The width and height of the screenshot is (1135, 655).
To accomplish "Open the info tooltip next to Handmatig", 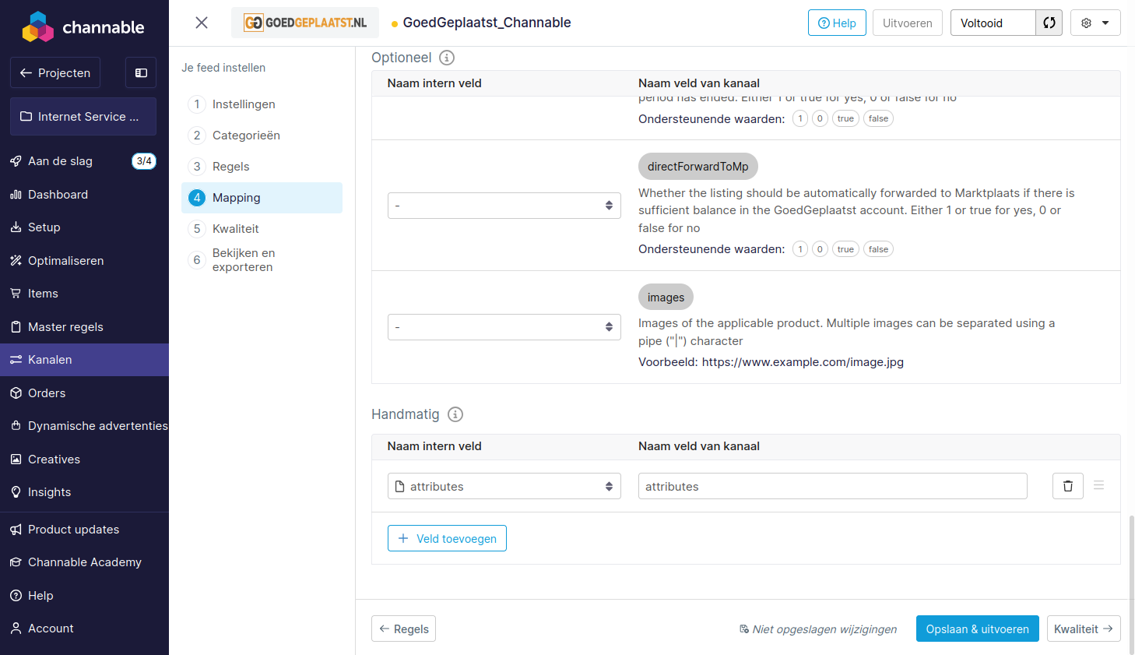I will pos(455,414).
